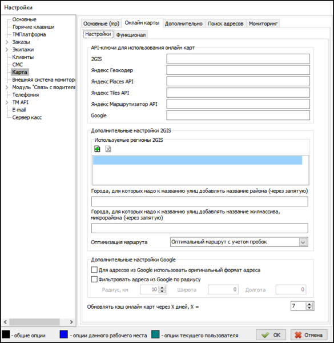Select Телефония in the settings tree
This screenshot has height=343, width=334.
coord(26,95)
